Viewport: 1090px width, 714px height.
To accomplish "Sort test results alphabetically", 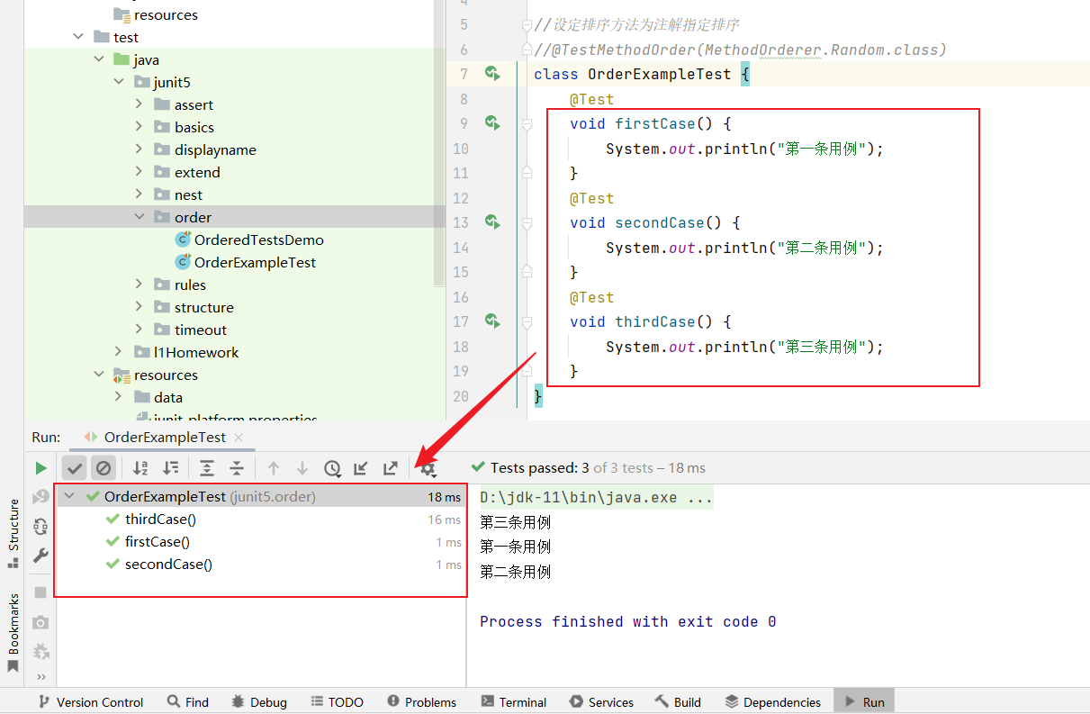I will [140, 468].
